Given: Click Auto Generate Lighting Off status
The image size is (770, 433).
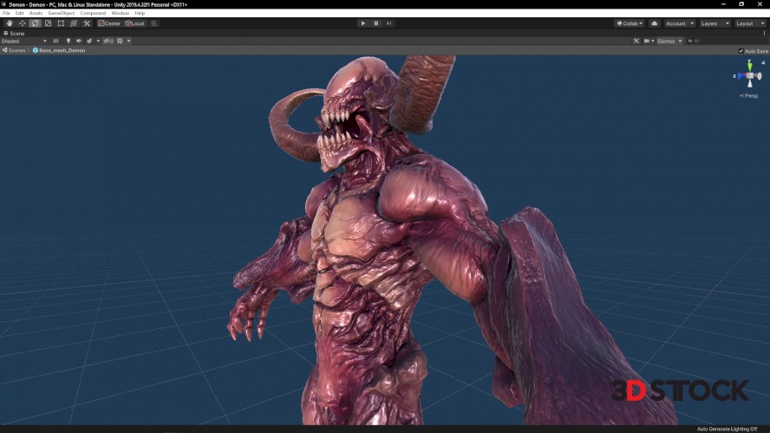Looking at the screenshot, I should coord(727,429).
